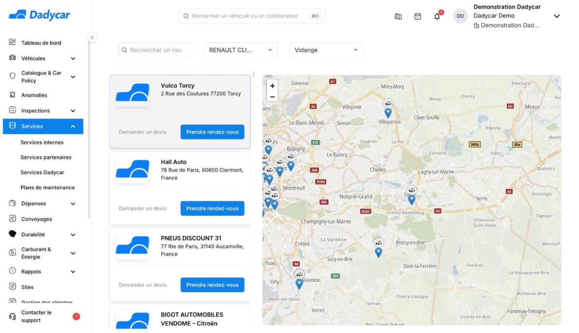
Task: Click Contacter le support
Action: pyautogui.click(x=36, y=316)
